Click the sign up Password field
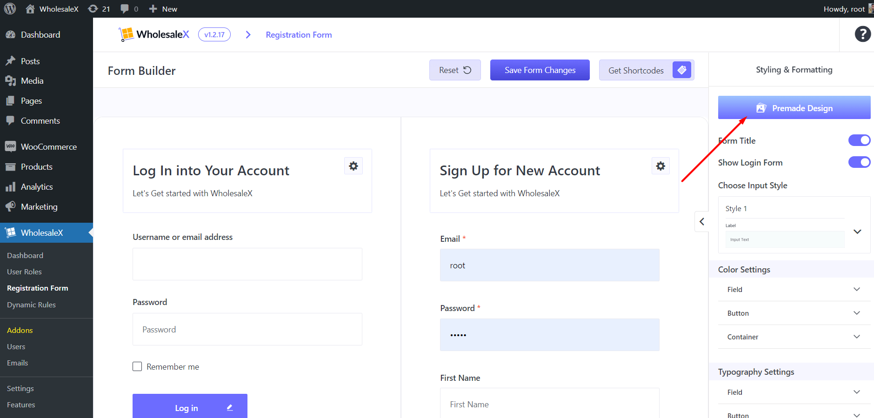 tap(549, 335)
